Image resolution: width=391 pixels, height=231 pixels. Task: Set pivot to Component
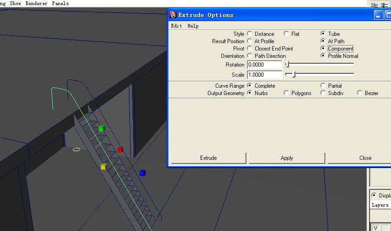(323, 48)
